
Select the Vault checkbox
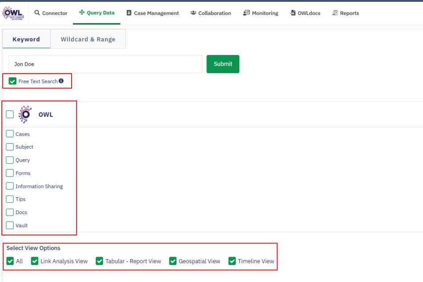click(x=9, y=225)
